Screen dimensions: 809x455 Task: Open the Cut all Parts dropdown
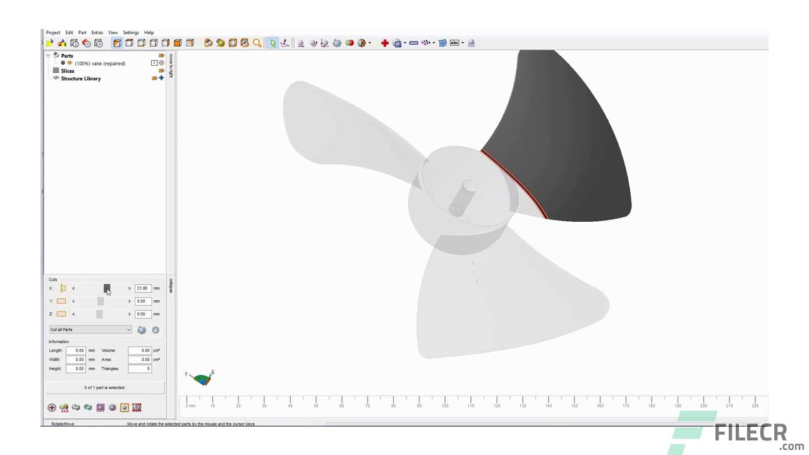(x=90, y=329)
